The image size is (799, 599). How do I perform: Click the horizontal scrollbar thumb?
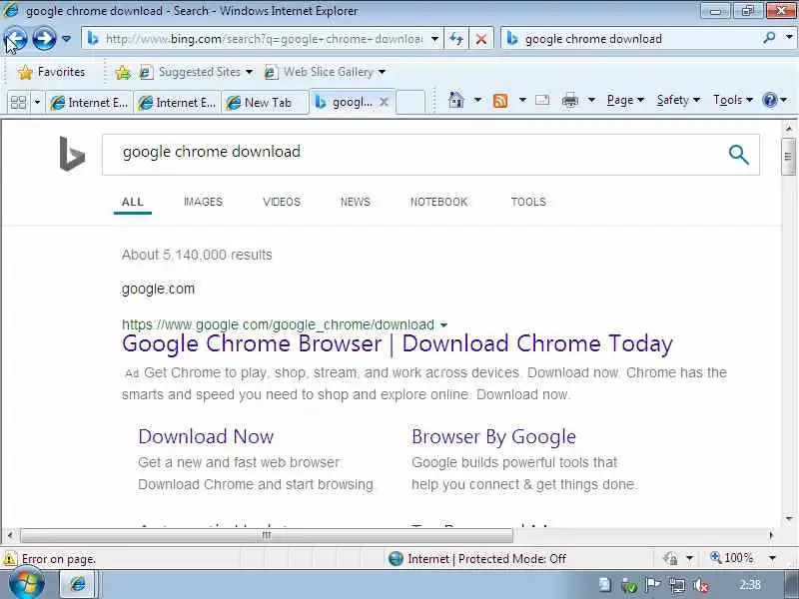click(x=267, y=535)
